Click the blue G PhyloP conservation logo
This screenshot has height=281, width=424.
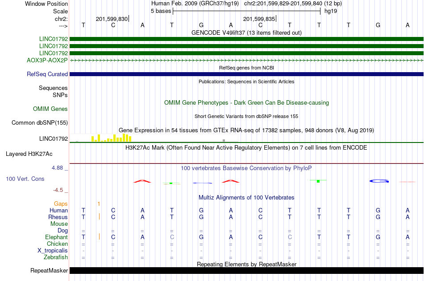[x=379, y=181]
